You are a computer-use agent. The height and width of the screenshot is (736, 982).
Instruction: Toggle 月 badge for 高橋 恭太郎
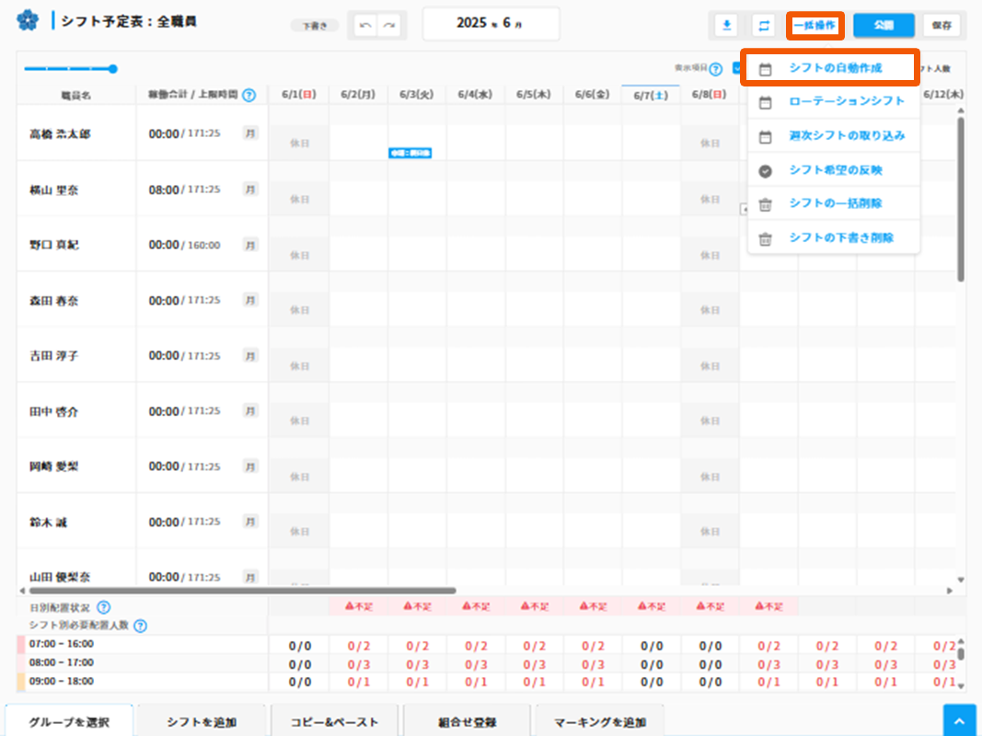click(x=250, y=134)
